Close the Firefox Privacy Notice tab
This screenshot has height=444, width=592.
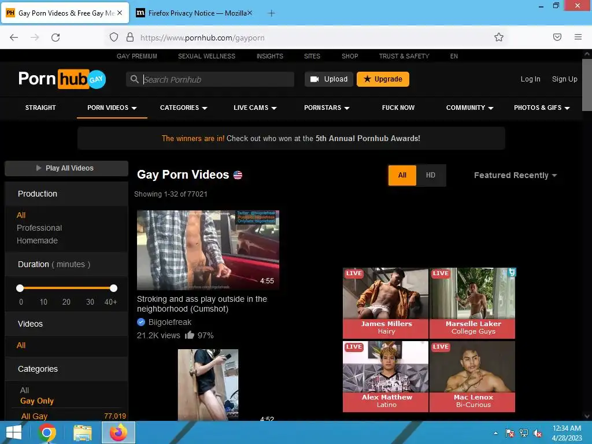pyautogui.click(x=250, y=13)
